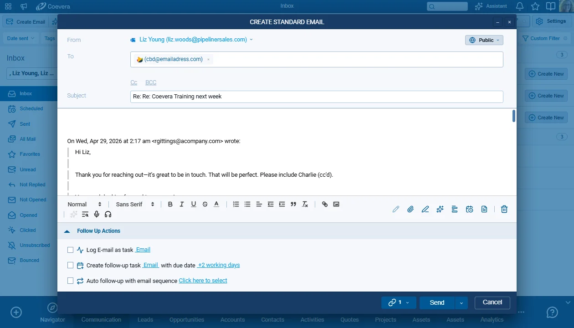Viewport: 574px width, 328px height.
Task: Click the AI sparkle icon near attachments
Action: click(x=440, y=209)
